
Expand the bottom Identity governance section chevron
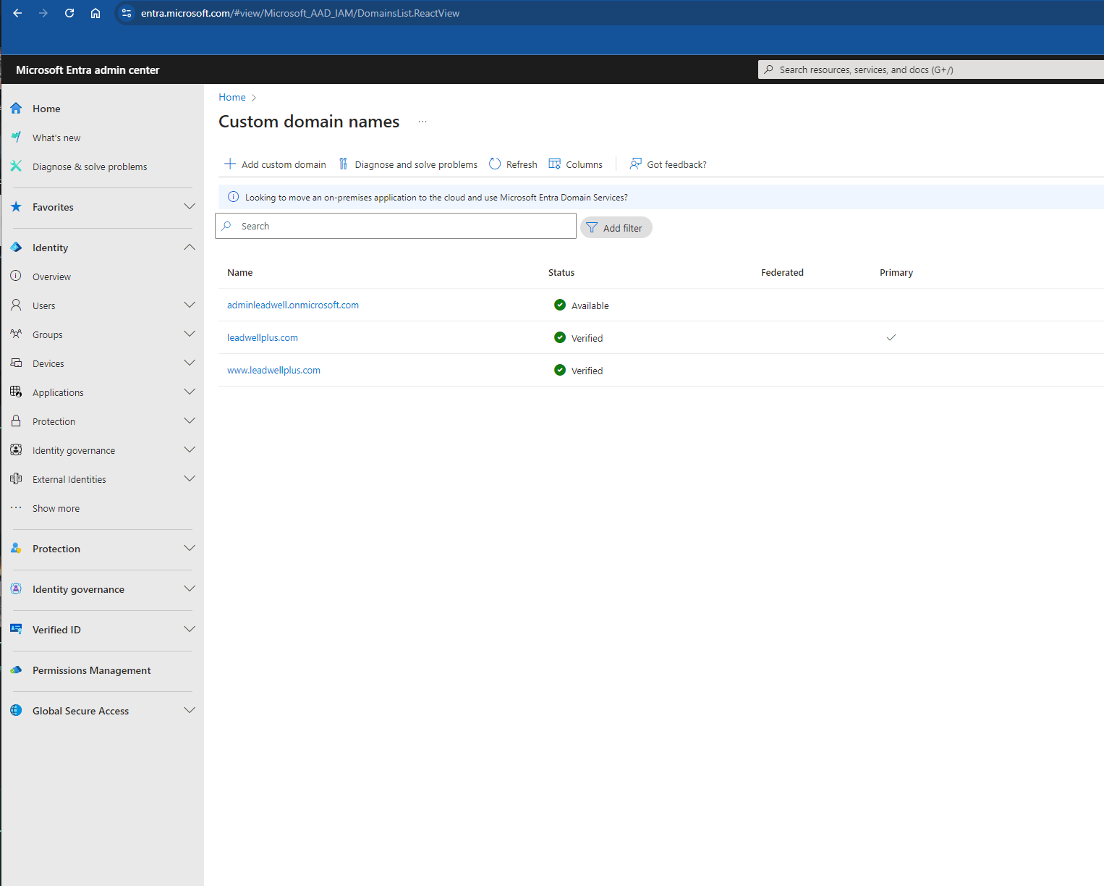[x=190, y=588]
